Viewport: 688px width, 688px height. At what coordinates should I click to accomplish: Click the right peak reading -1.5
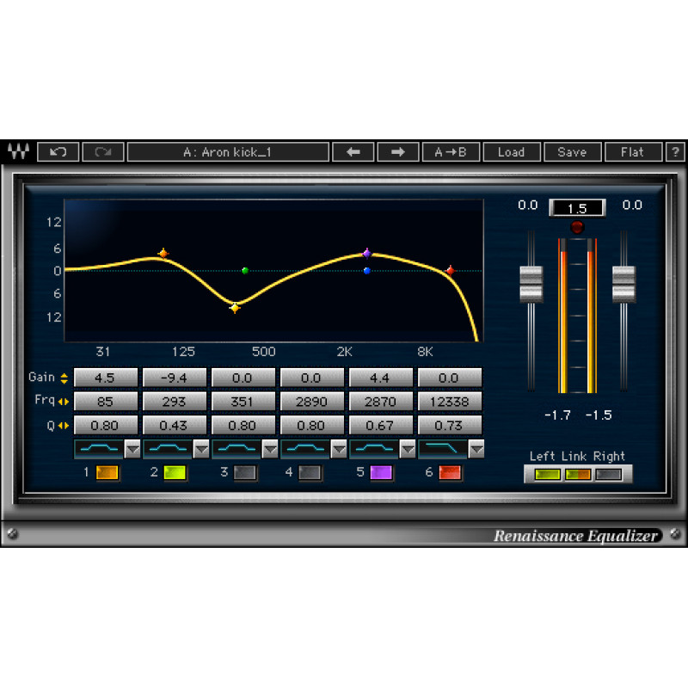[599, 415]
